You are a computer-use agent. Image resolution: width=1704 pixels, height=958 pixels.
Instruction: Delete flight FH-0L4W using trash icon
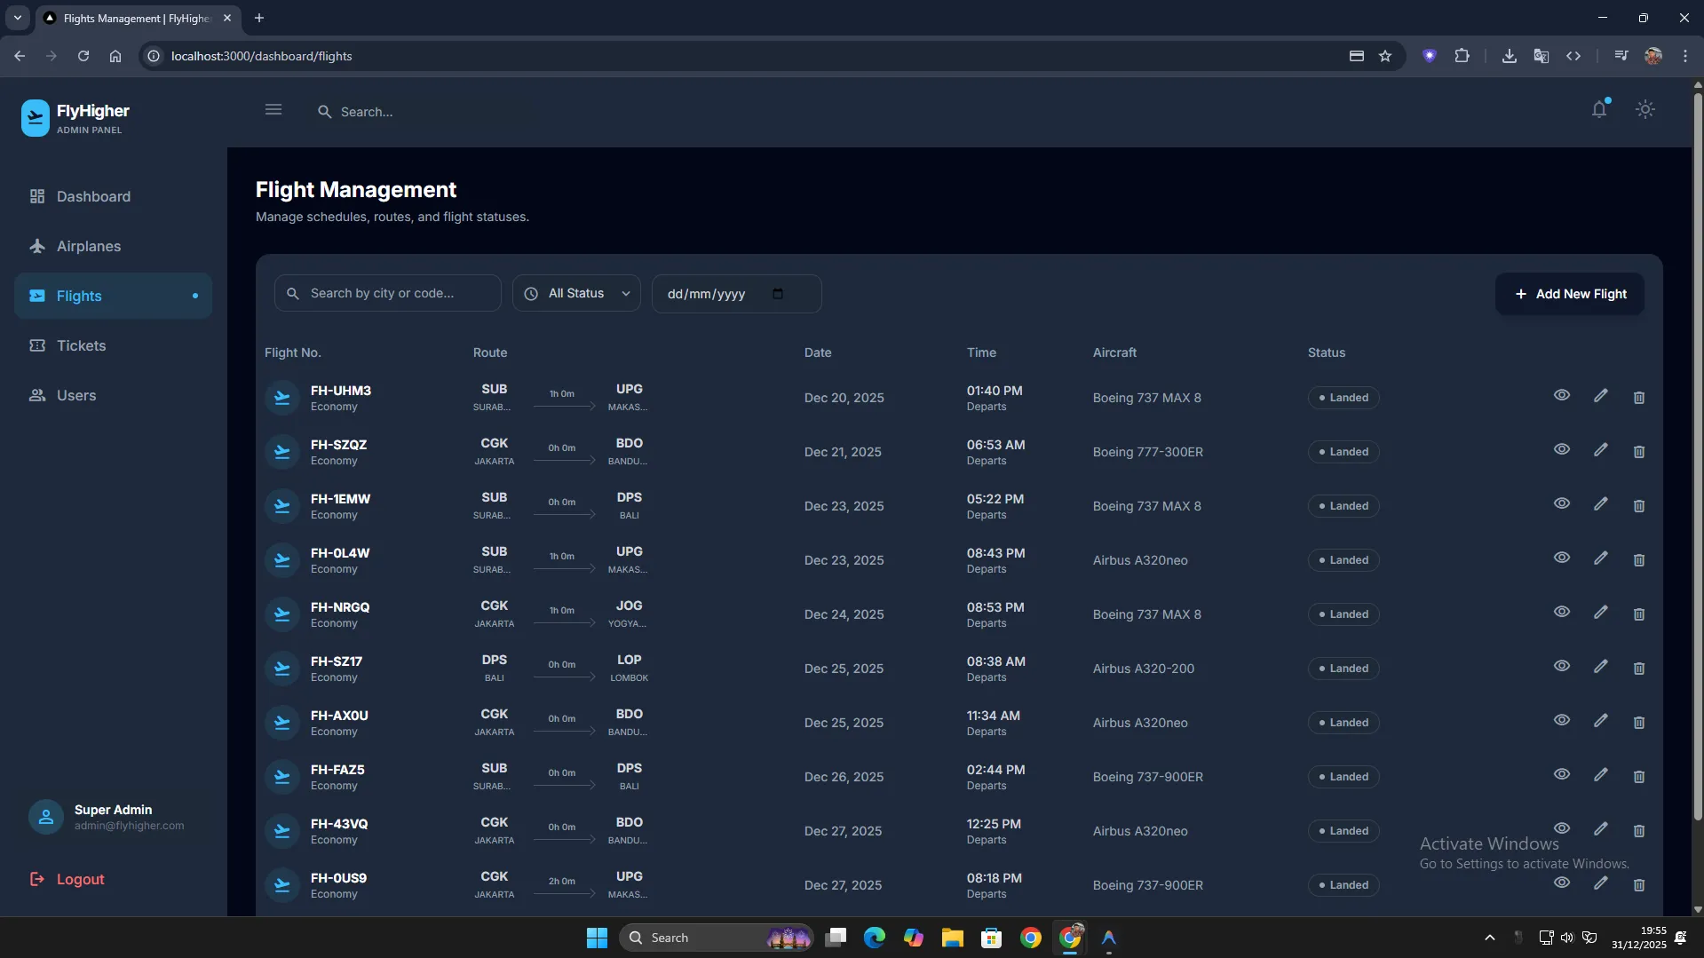pos(1639,560)
